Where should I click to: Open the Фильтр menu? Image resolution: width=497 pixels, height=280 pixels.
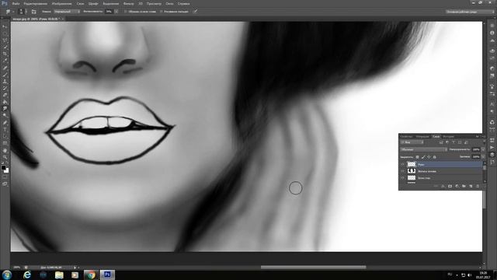pos(128,4)
